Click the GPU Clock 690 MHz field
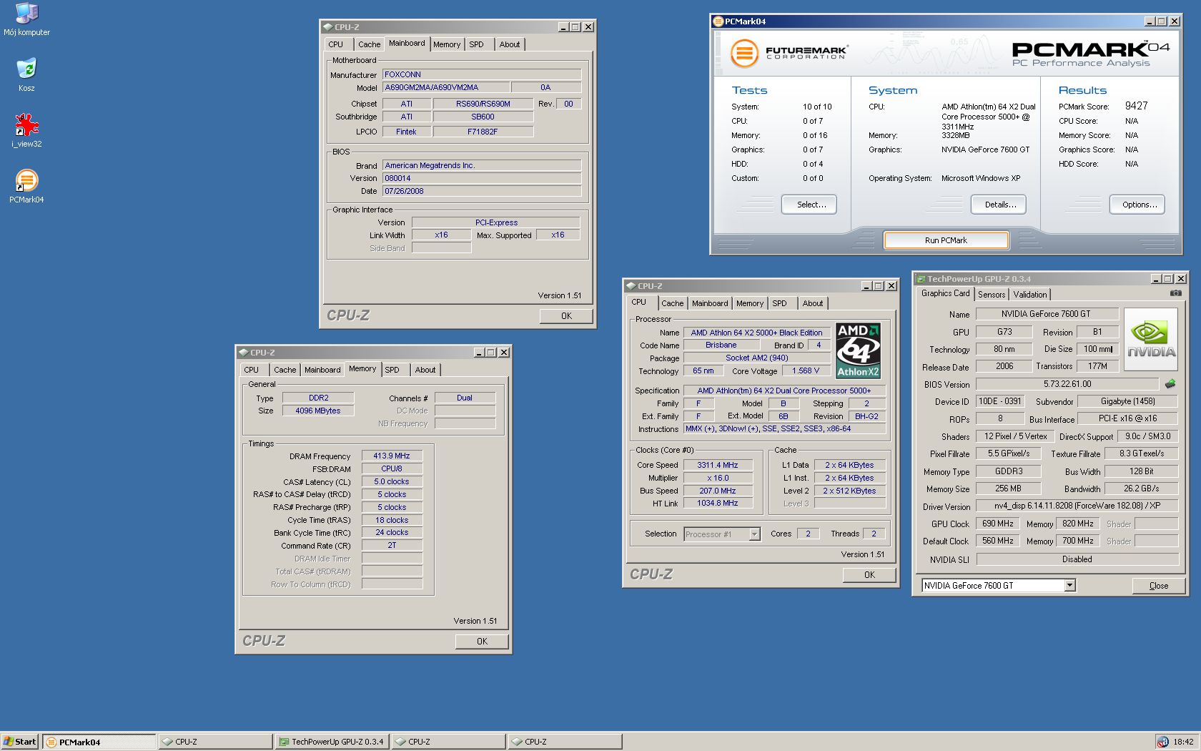The height and width of the screenshot is (751, 1201). pos(998,524)
